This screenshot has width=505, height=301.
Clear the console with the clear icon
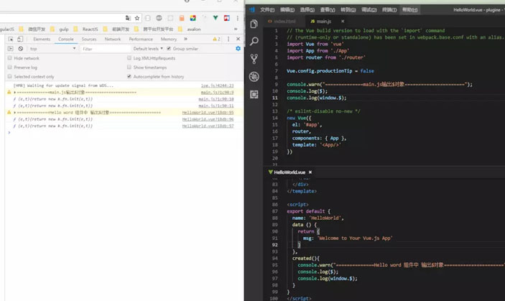coord(20,49)
